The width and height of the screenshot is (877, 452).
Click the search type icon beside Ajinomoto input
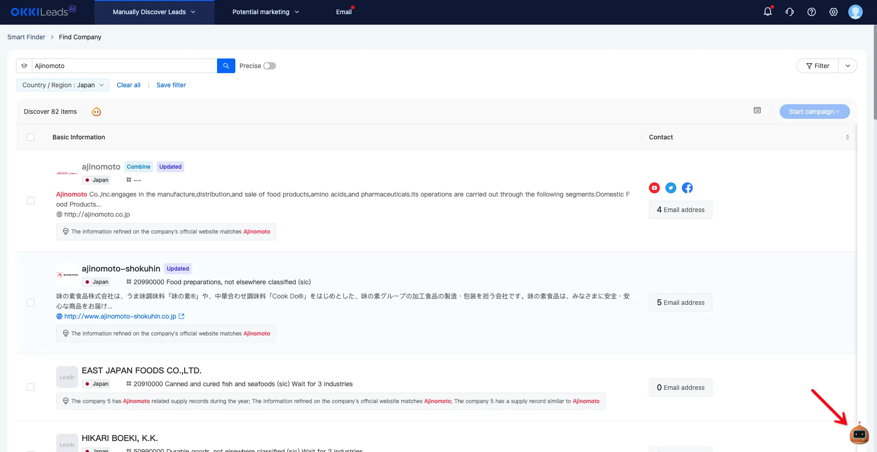coord(24,66)
